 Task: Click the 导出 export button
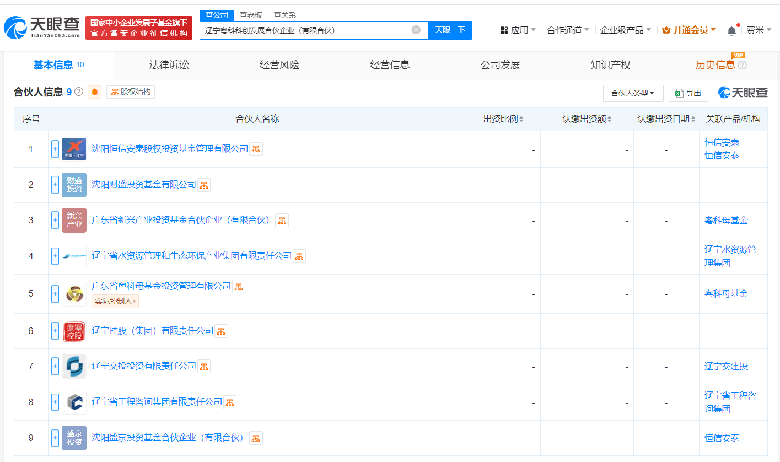coord(688,93)
